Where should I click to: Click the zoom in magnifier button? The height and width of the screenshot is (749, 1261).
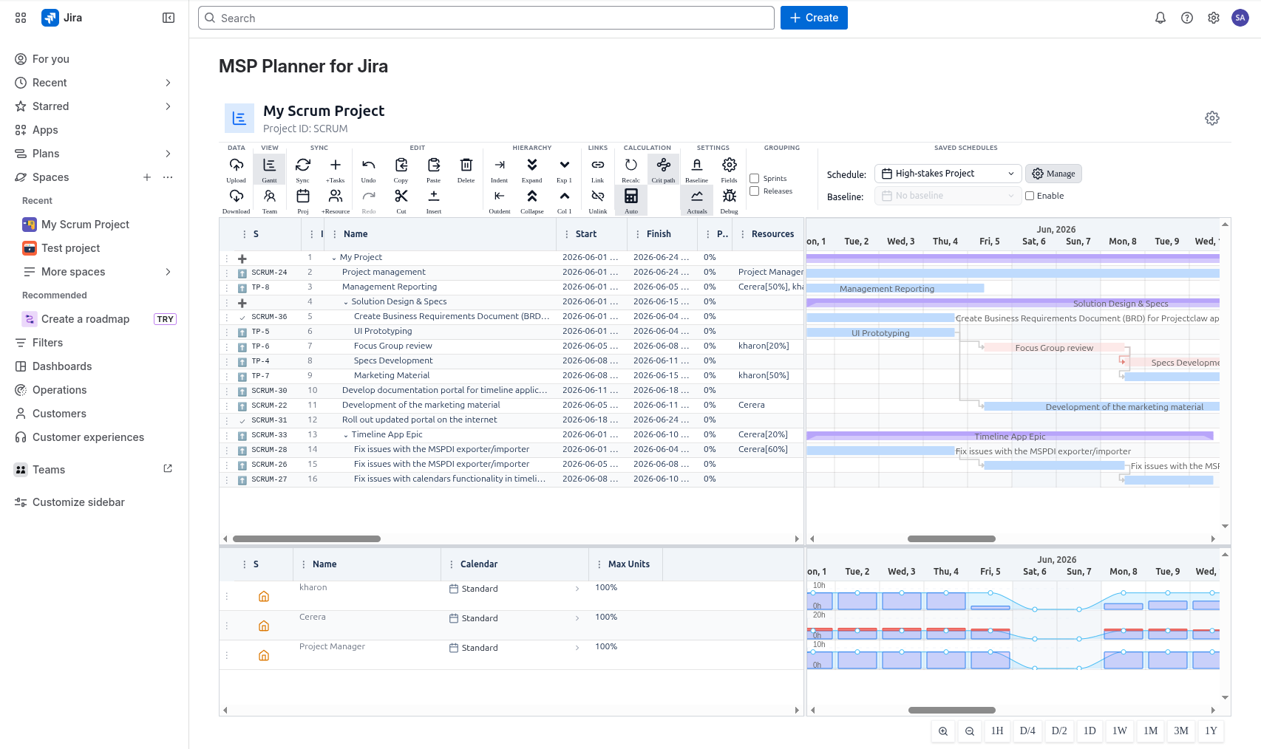(943, 731)
